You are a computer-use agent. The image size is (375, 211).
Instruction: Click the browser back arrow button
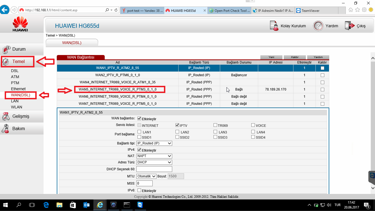coord(4,10)
